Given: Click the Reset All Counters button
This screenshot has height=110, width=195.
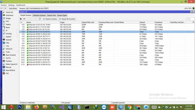Looking at the screenshot, I should pos(67,19).
